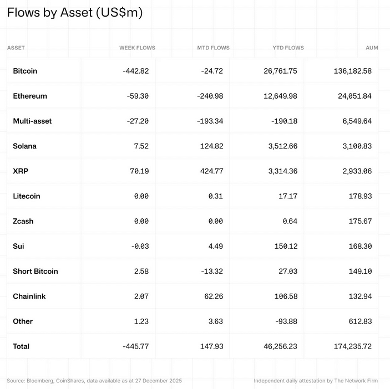Click the Chainlink asset name
390x389 pixels.
[29, 296]
